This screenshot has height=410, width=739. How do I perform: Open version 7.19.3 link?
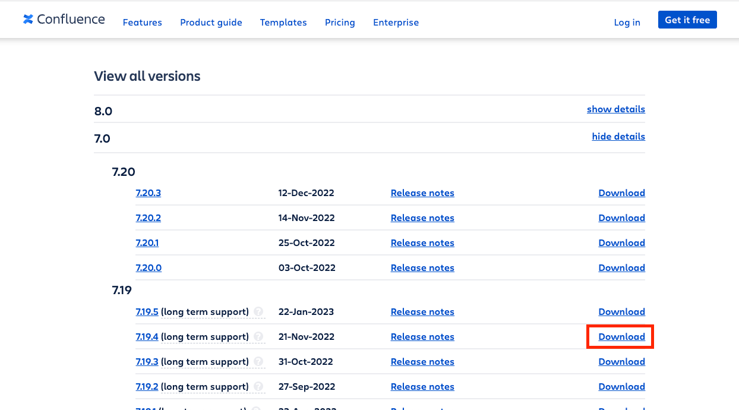click(x=147, y=362)
